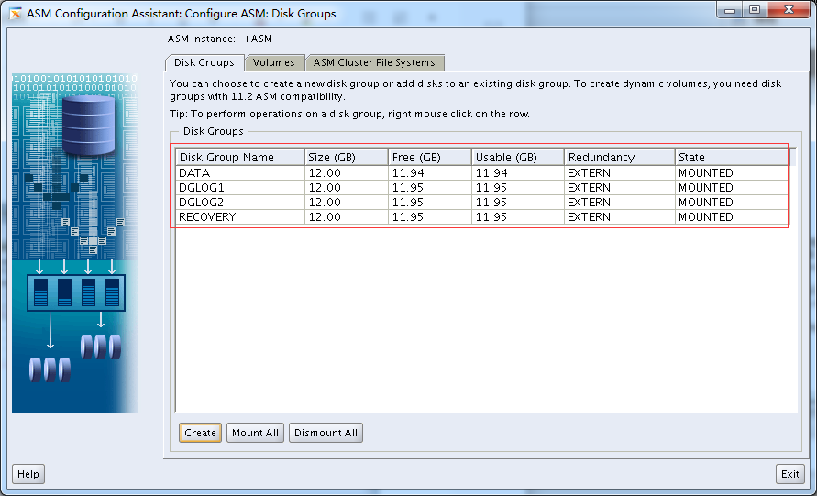
Task: Select the DGLOG2 disk group row
Action: tap(482, 202)
